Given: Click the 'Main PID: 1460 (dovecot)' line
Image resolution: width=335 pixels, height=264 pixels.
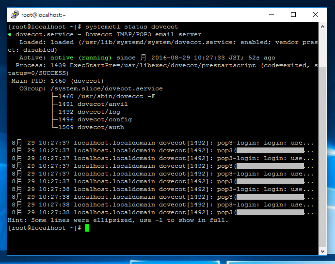Looking at the screenshot, I should (x=58, y=81).
